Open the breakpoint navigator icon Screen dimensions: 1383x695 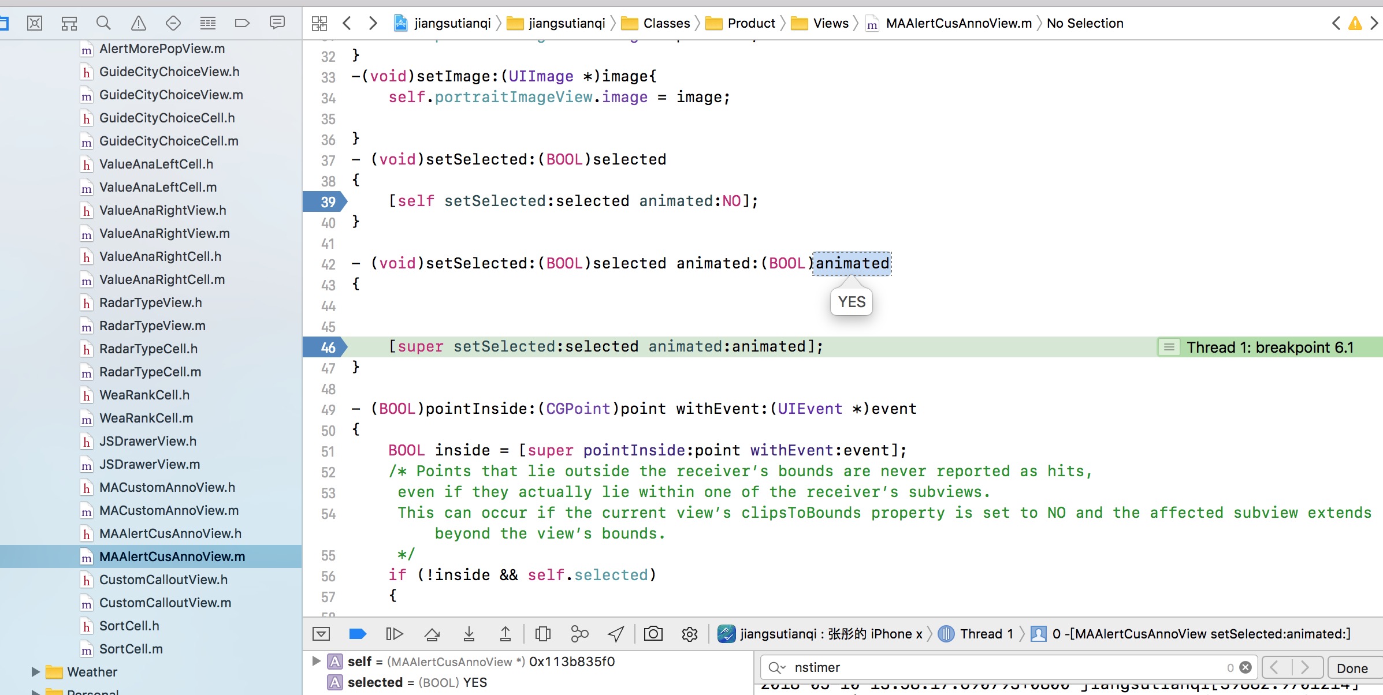coord(242,23)
